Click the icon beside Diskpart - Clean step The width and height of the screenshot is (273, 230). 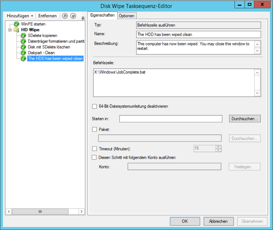click(23, 53)
